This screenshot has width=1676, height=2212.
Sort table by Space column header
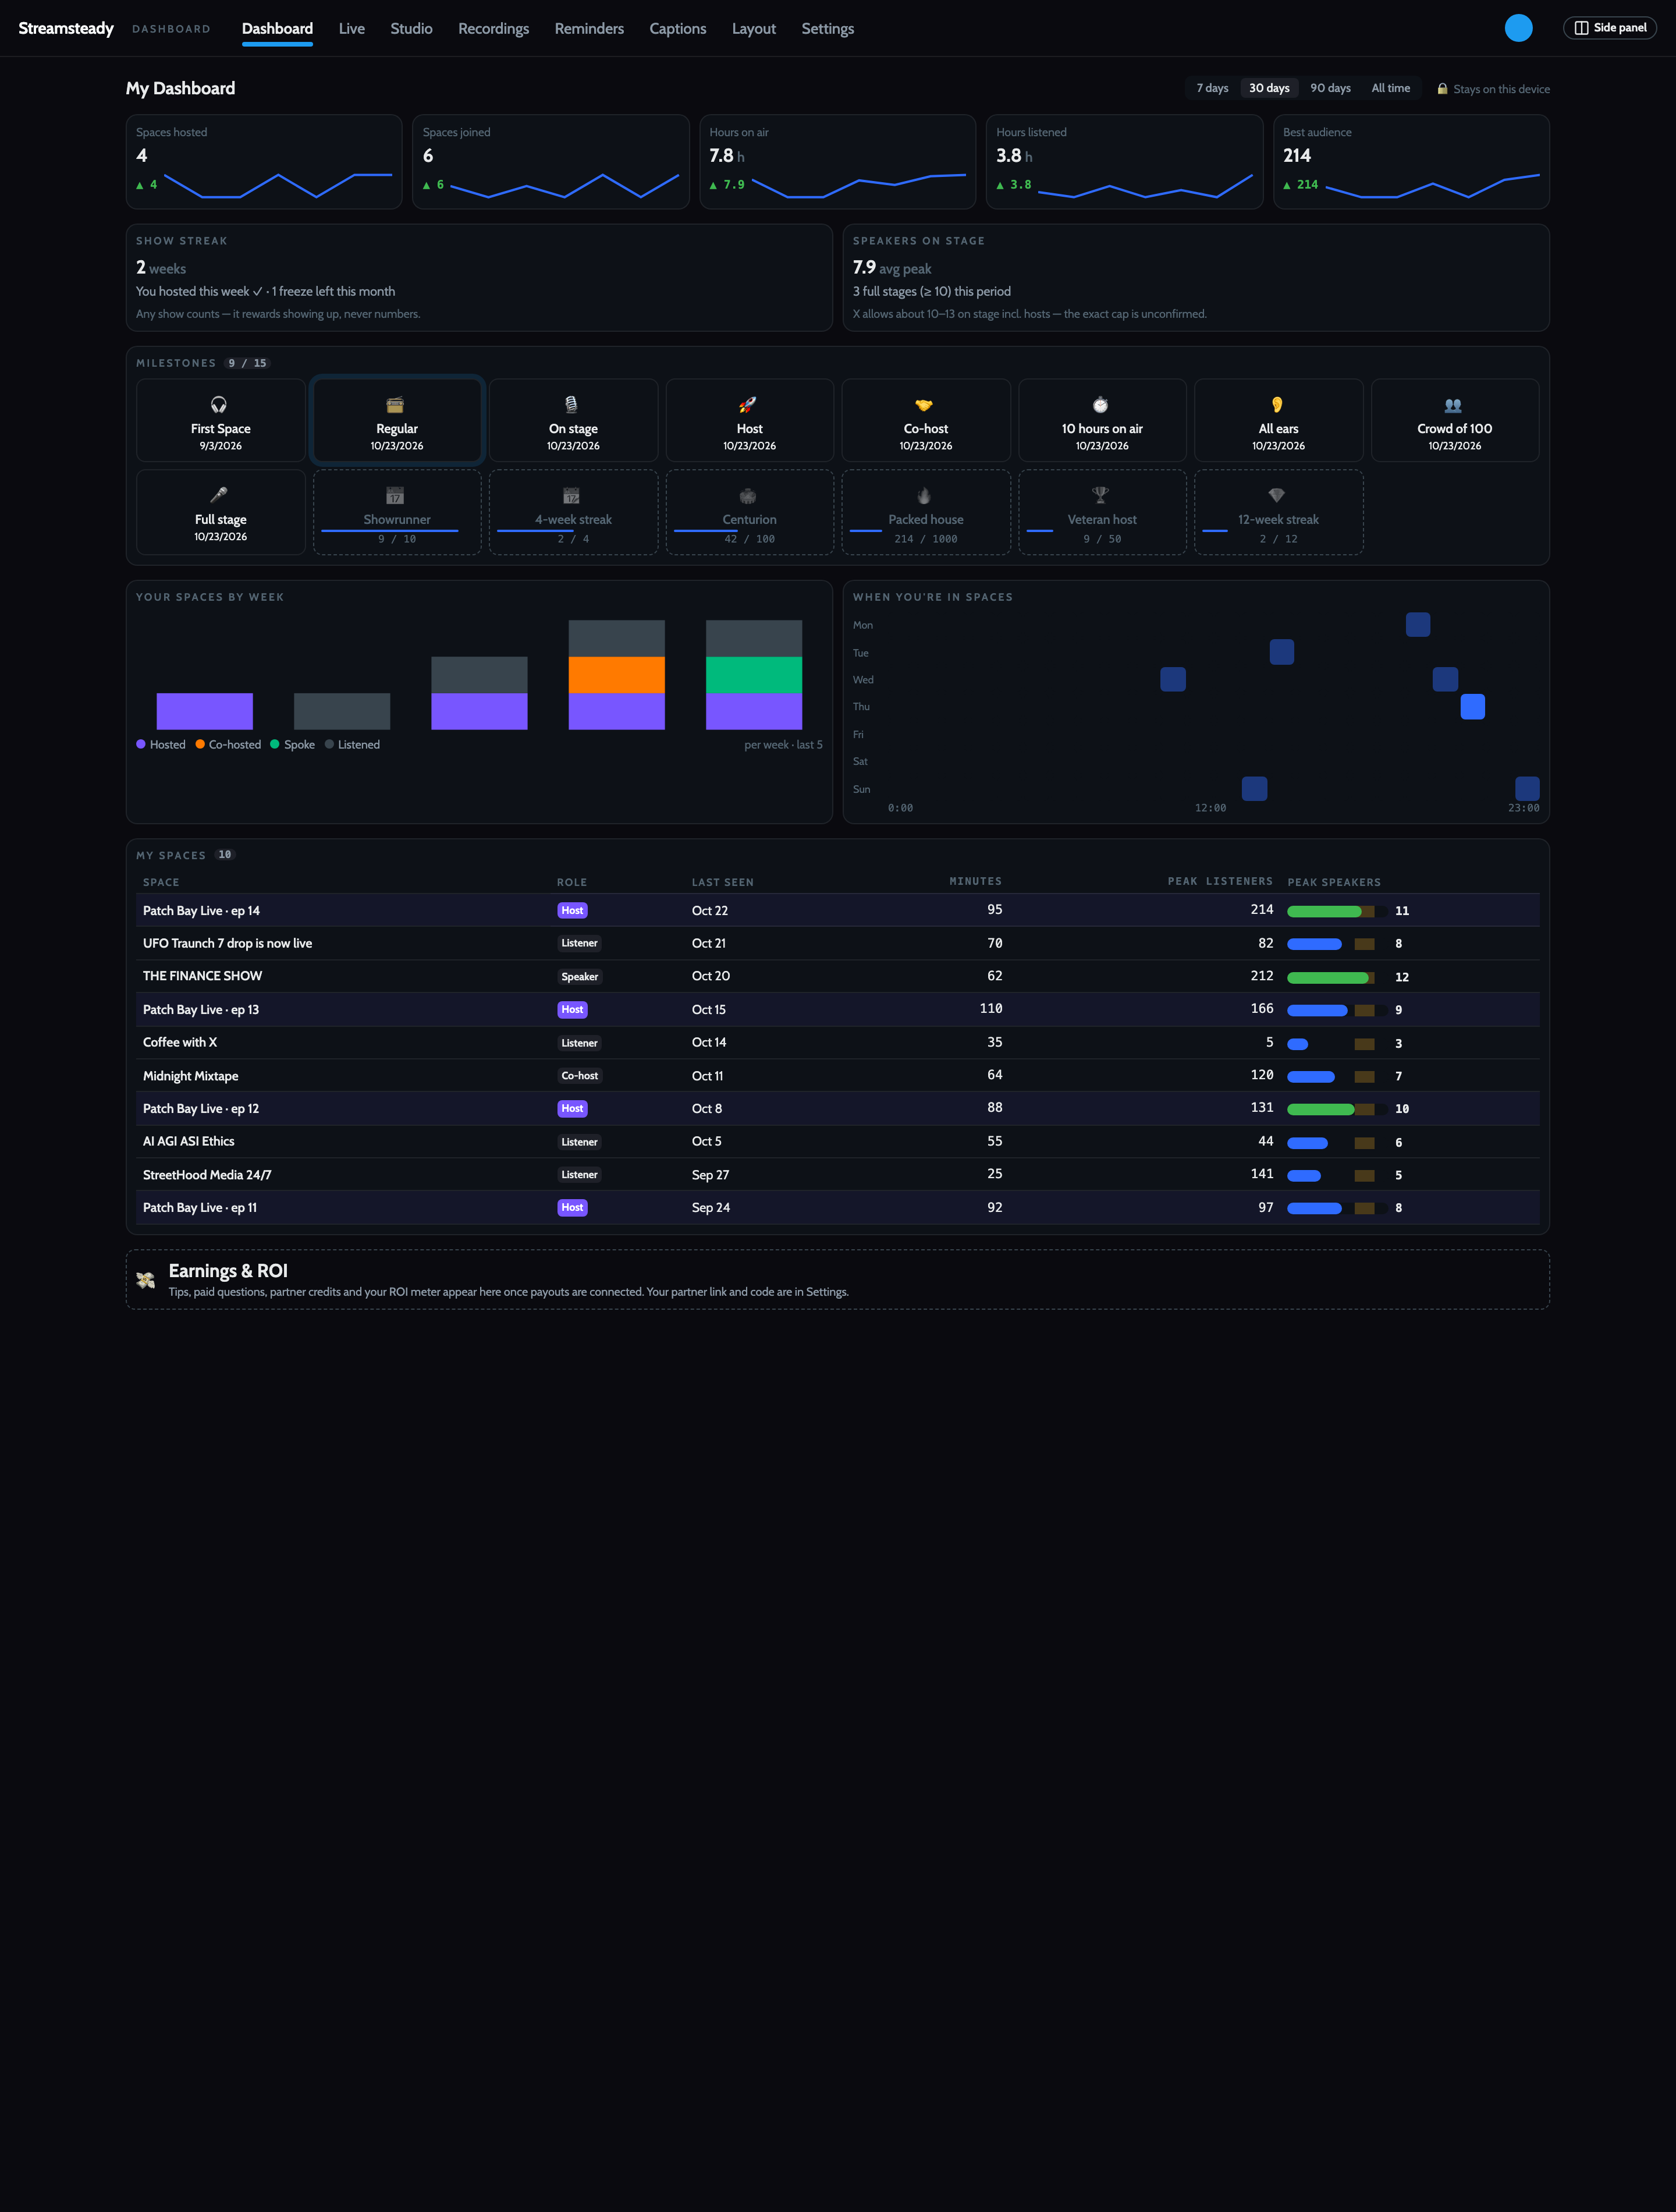(x=161, y=882)
